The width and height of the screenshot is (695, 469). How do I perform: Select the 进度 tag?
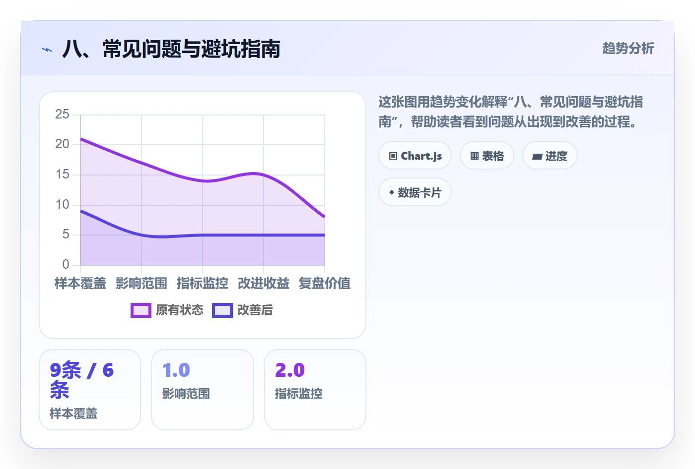[550, 156]
